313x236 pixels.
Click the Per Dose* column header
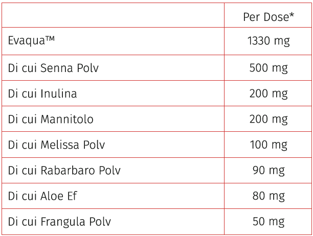pos(268,17)
